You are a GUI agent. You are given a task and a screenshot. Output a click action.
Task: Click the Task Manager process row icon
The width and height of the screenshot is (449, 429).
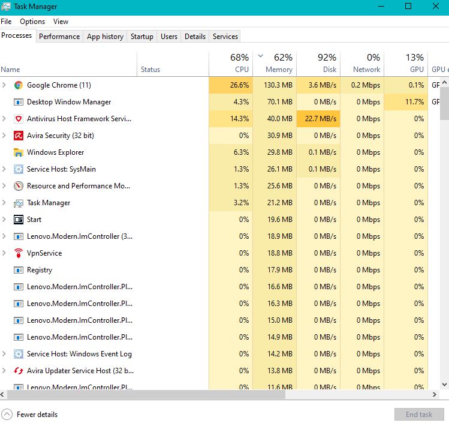[x=19, y=203]
